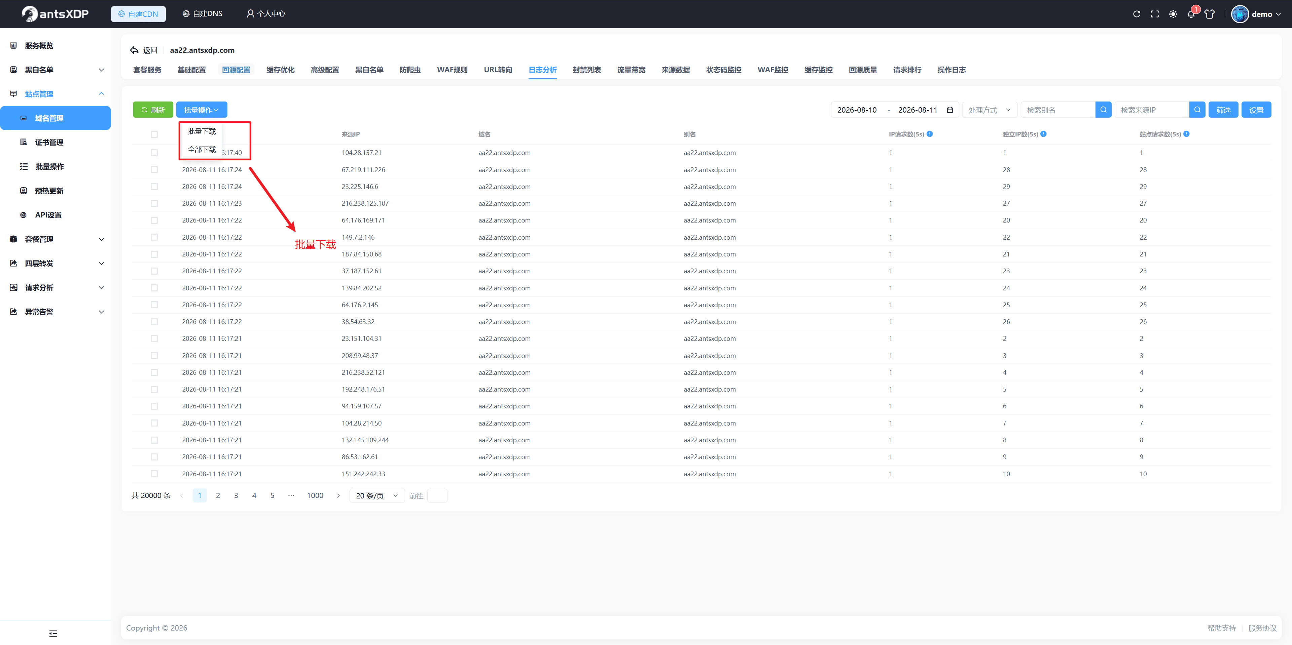Viewport: 1292px width, 645px height.
Task: Click the page refresh icon in top bar
Action: point(1137,14)
